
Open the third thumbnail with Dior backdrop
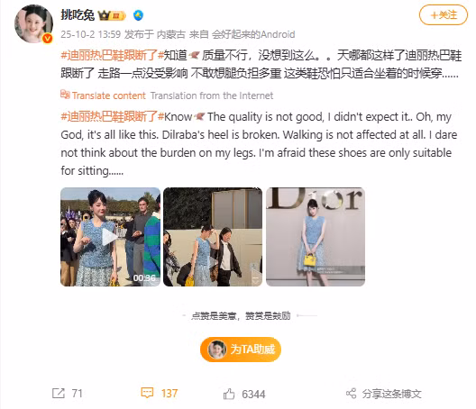point(316,237)
